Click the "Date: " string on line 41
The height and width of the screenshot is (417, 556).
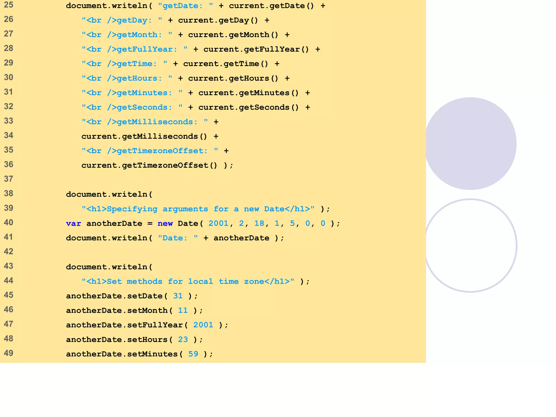point(178,238)
